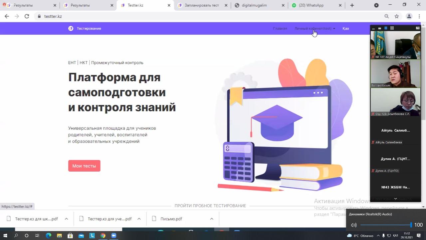Click the Тестирование header logo text
This screenshot has height=240, width=426.
tap(89, 28)
